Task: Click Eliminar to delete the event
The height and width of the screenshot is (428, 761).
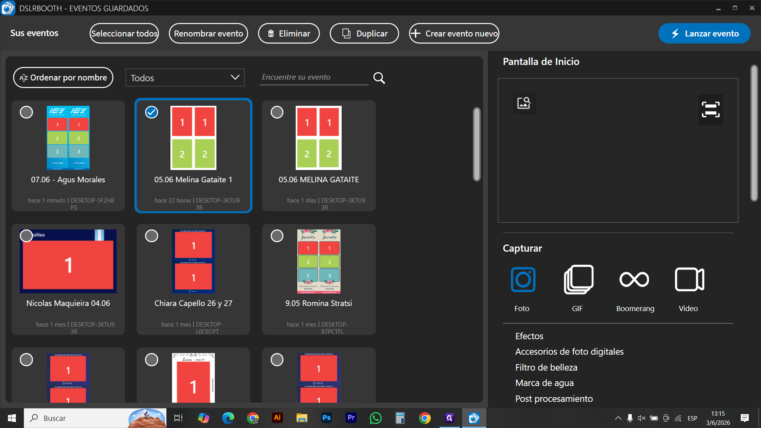Action: pos(289,33)
